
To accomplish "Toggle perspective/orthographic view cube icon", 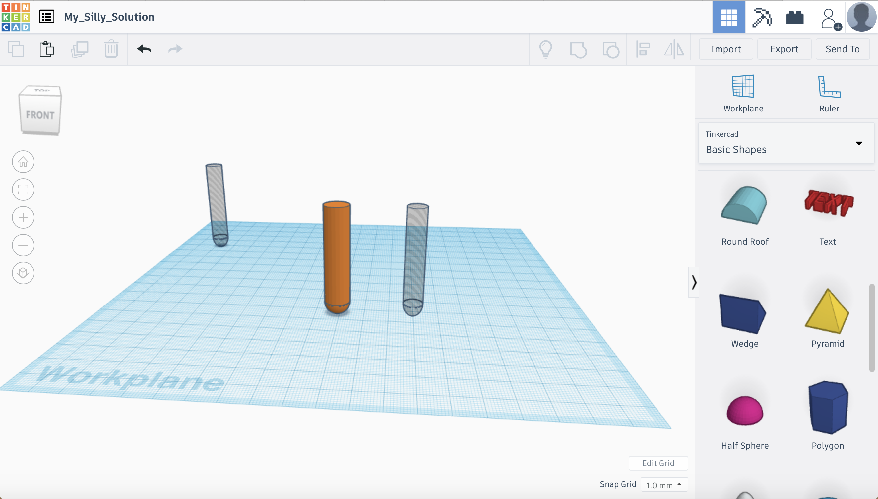I will click(23, 273).
